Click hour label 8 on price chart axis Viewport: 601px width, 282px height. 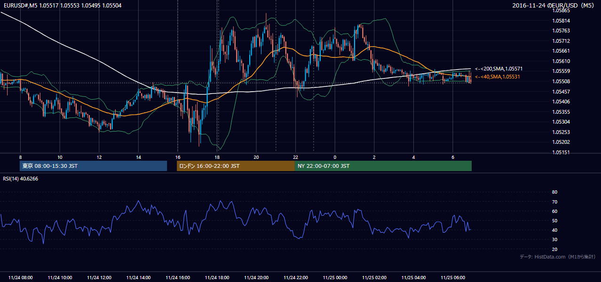click(x=20, y=157)
